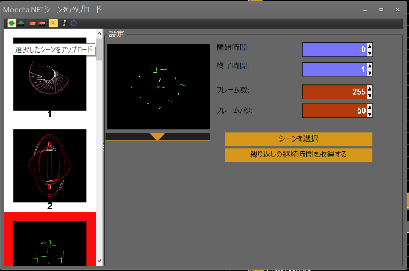Click the scene number 2 caption

click(x=50, y=206)
